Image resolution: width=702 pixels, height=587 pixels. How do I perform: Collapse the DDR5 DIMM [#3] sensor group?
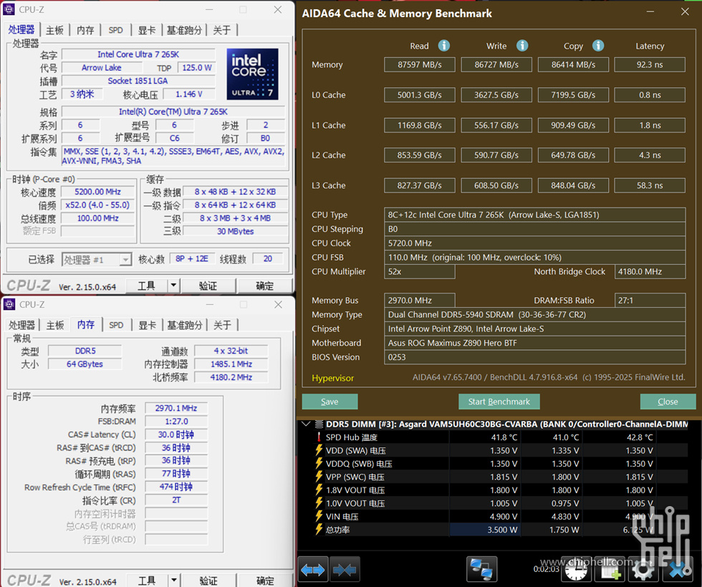coord(307,424)
